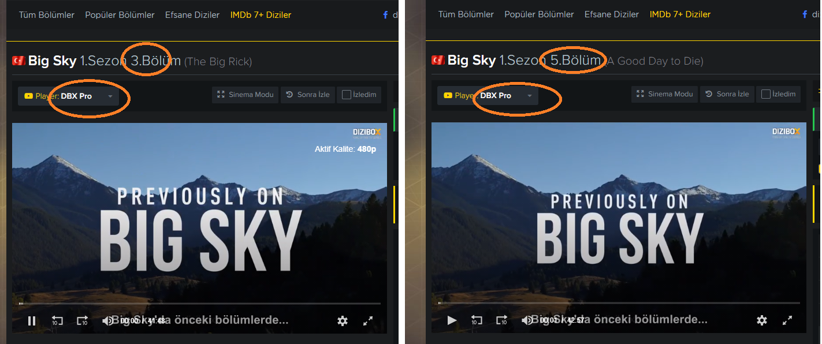Rewind 10 seconds in the left player

click(57, 320)
